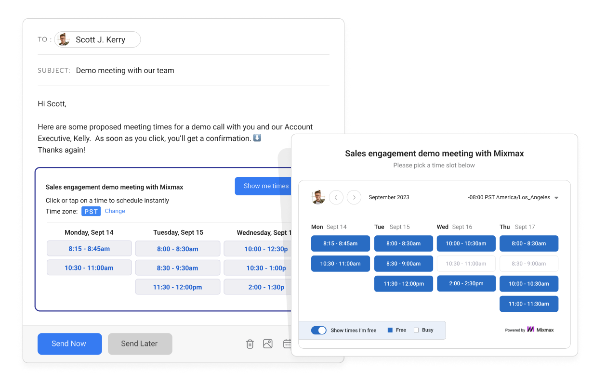Click the insert image icon
The width and height of the screenshot is (593, 382).
[x=268, y=344]
